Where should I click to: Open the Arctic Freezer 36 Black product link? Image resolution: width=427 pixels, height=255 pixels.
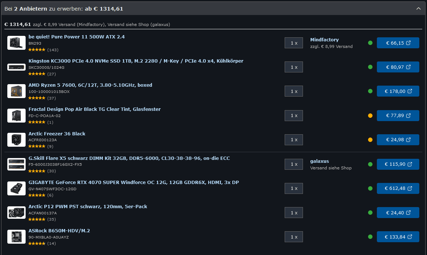(57, 134)
